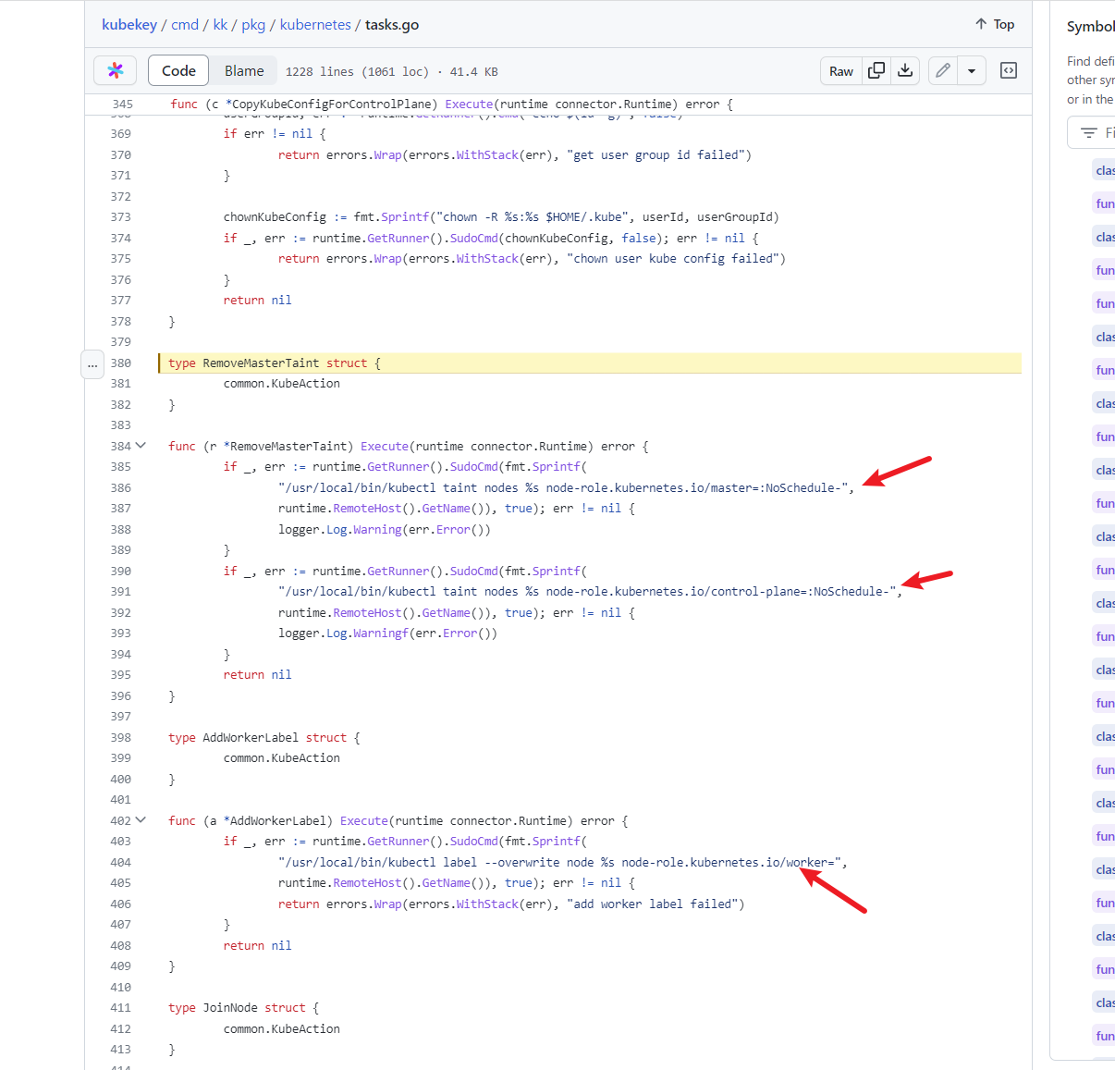
Task: Jump back to top using the Top arrow
Action: [994, 24]
